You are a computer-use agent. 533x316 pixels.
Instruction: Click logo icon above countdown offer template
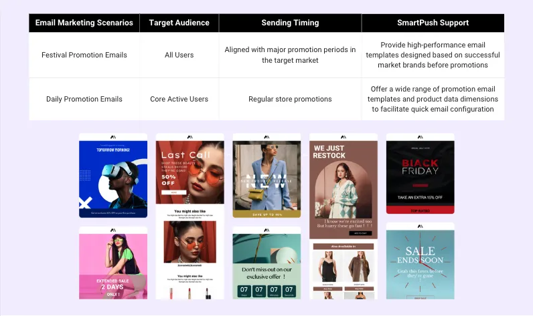[x=267, y=230]
